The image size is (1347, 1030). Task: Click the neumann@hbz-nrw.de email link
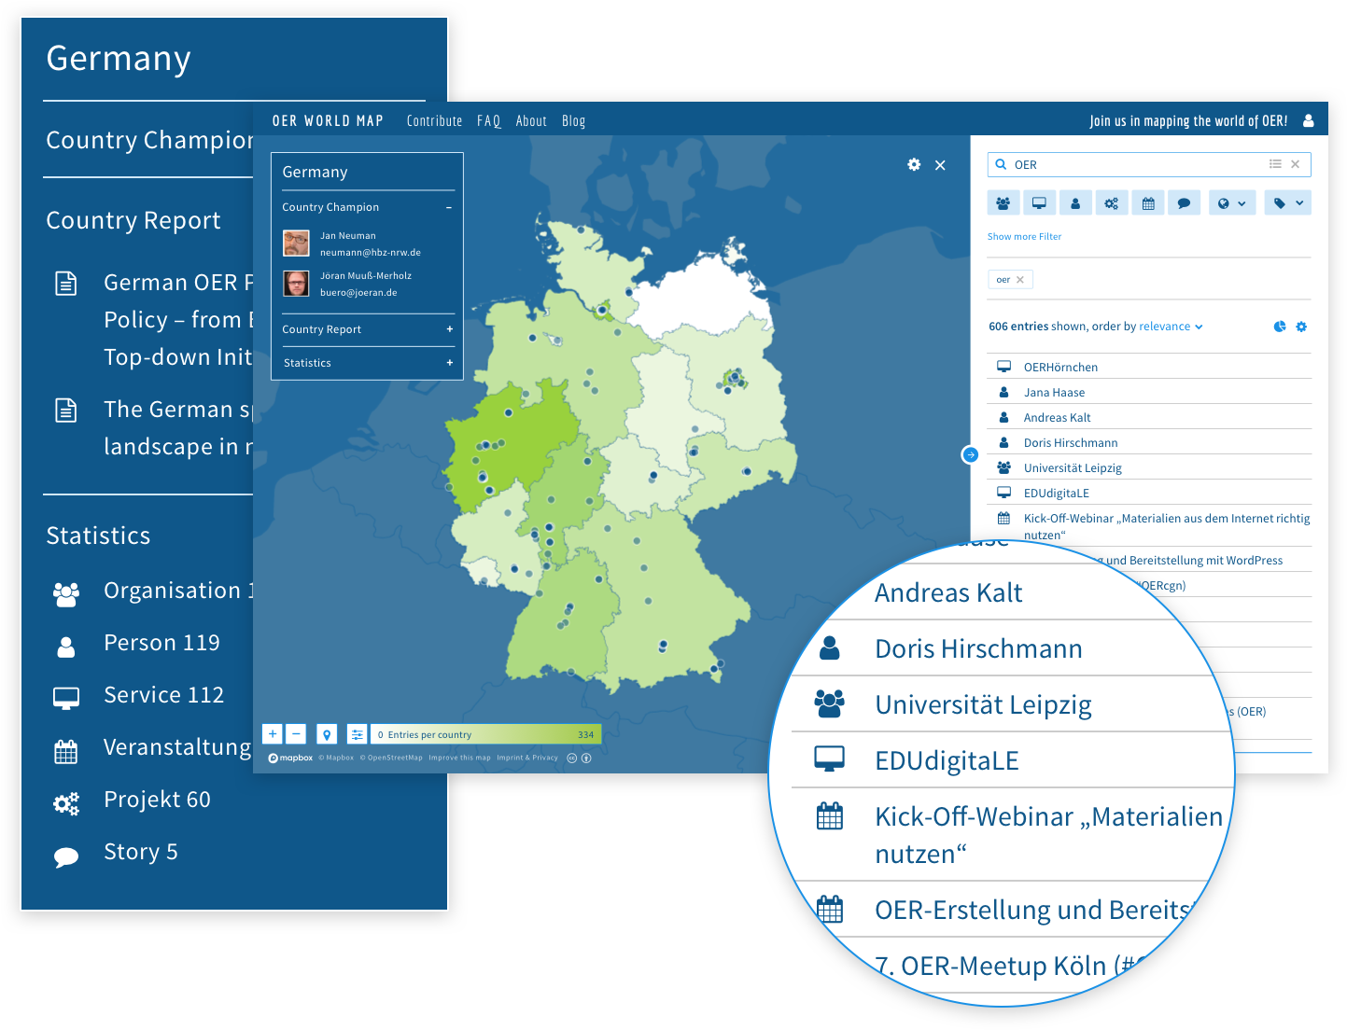(371, 253)
